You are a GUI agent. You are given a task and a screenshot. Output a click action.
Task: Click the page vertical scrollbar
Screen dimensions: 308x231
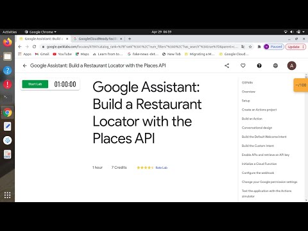point(306,137)
